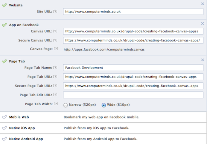Click the Page Tab section heading
207x144 pixels.
pos(17,61)
